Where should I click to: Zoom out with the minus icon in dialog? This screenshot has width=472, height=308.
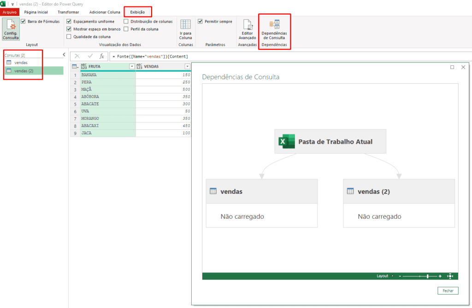[400, 276]
